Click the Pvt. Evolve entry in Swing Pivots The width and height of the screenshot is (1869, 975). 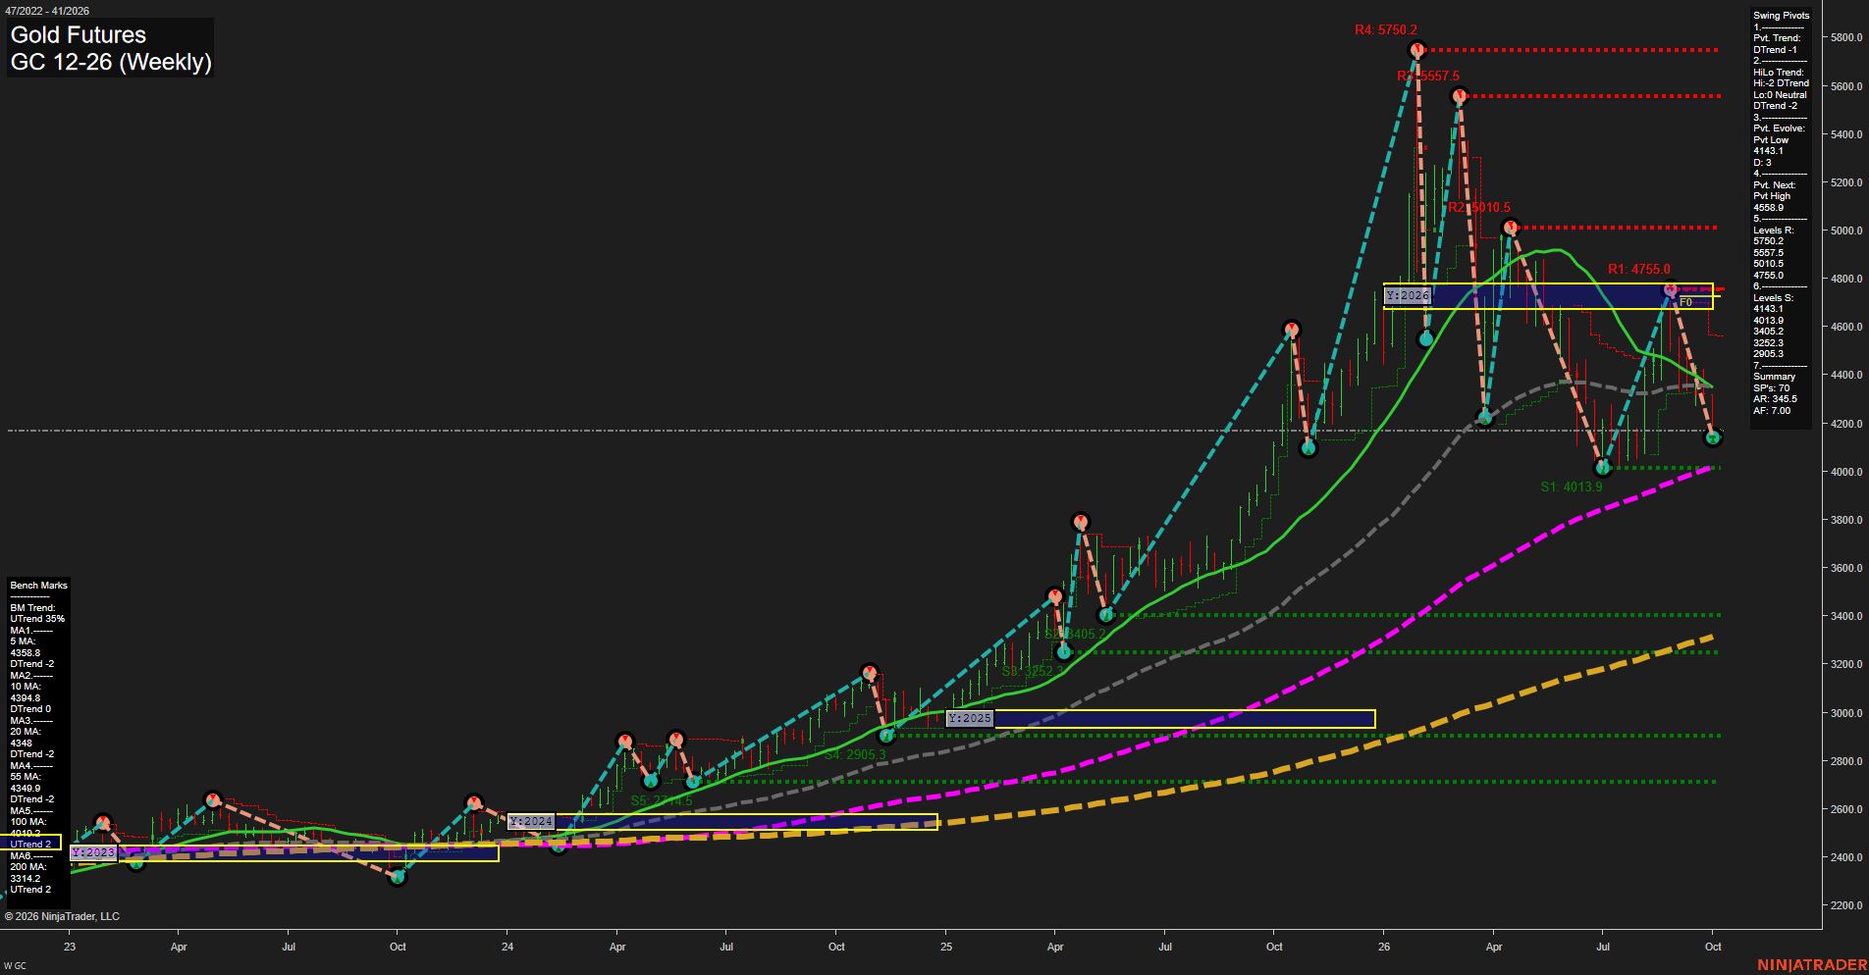[1779, 128]
